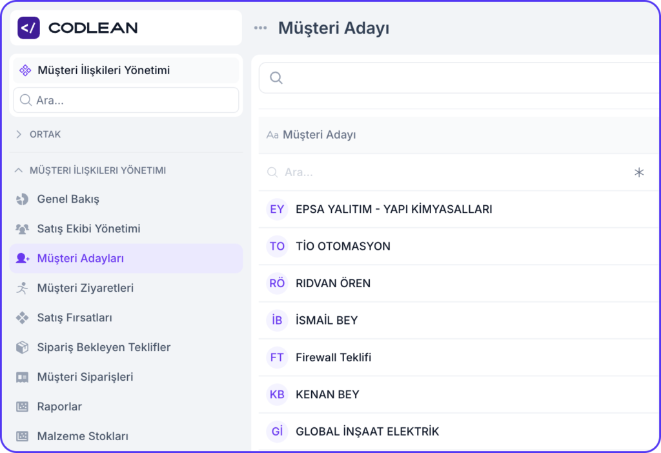Expand the ORTAK section
This screenshot has height=453, width=661.
45,134
